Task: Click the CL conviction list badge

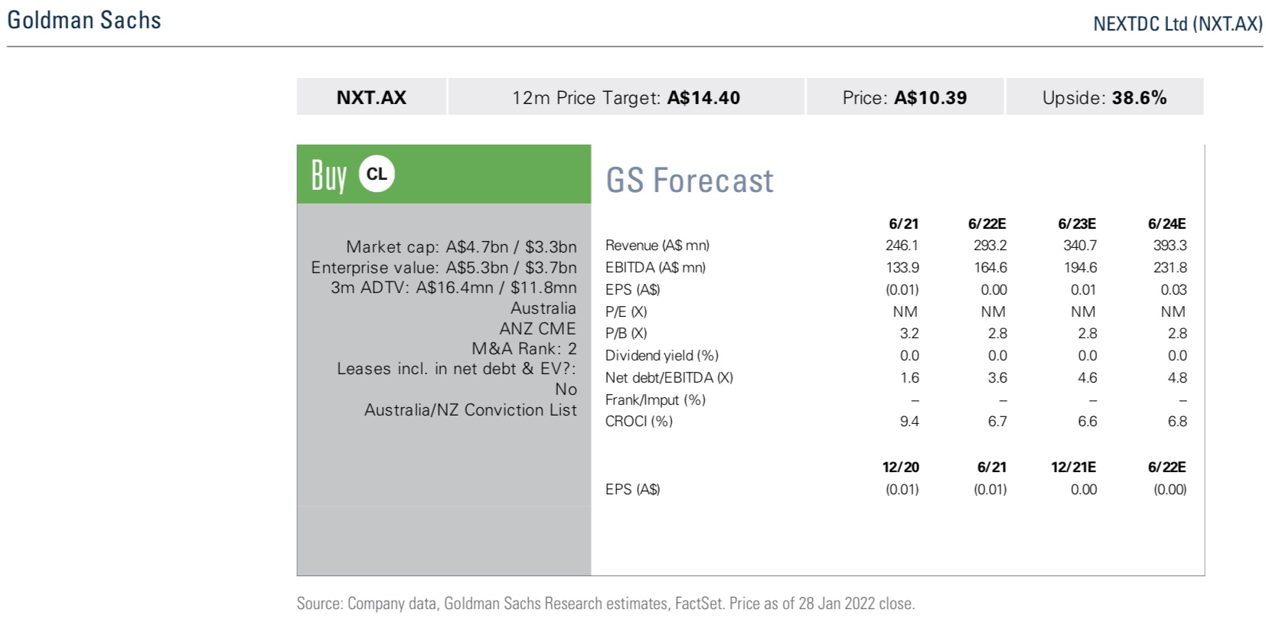Action: [377, 174]
